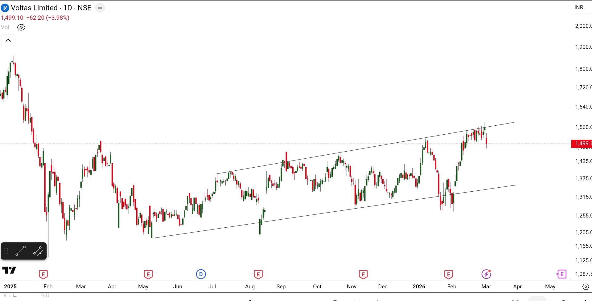Click the gray pill button beside NSE
The width and height of the screenshot is (592, 301).
point(100,8)
